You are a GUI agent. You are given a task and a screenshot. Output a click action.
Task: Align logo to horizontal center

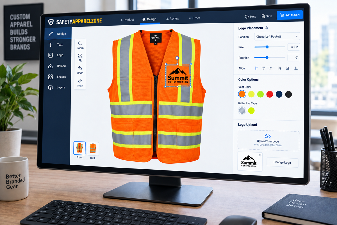[x=264, y=68]
